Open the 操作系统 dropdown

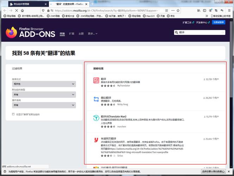point(44,105)
